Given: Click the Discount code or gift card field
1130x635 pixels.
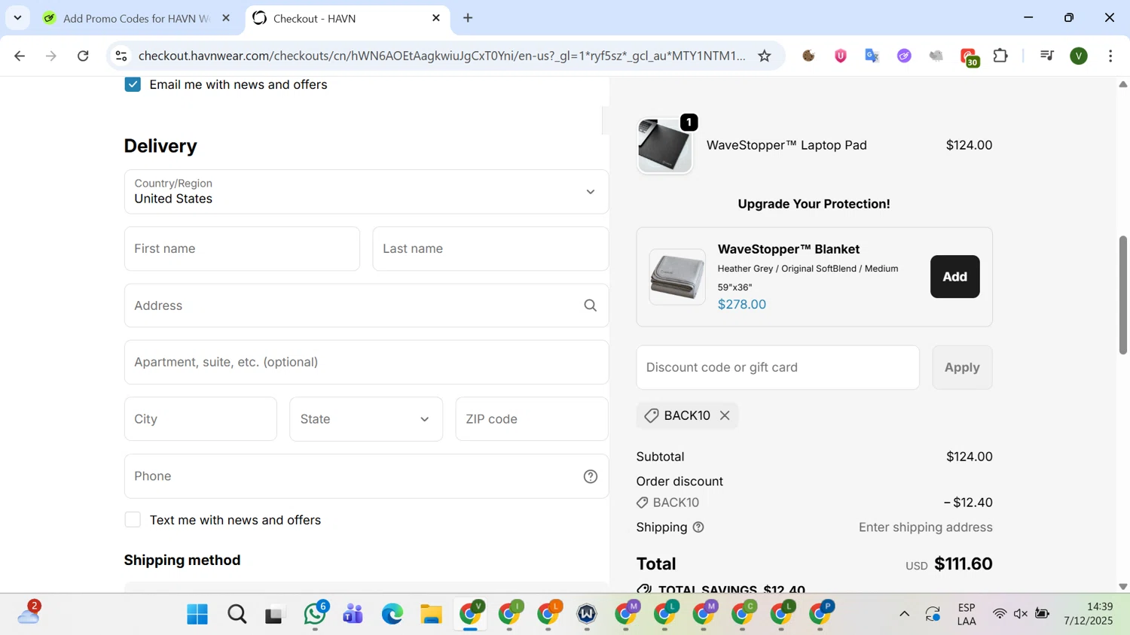Looking at the screenshot, I should [777, 368].
